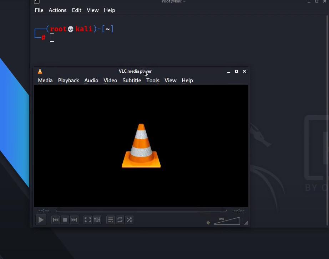Seek within the VLC timeline bar
This screenshot has height=259, width=329.
coord(141,211)
